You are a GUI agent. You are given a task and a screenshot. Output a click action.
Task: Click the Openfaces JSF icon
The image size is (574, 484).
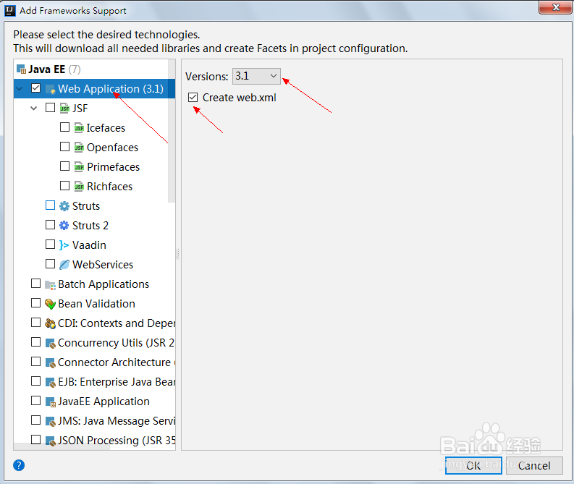coord(79,148)
